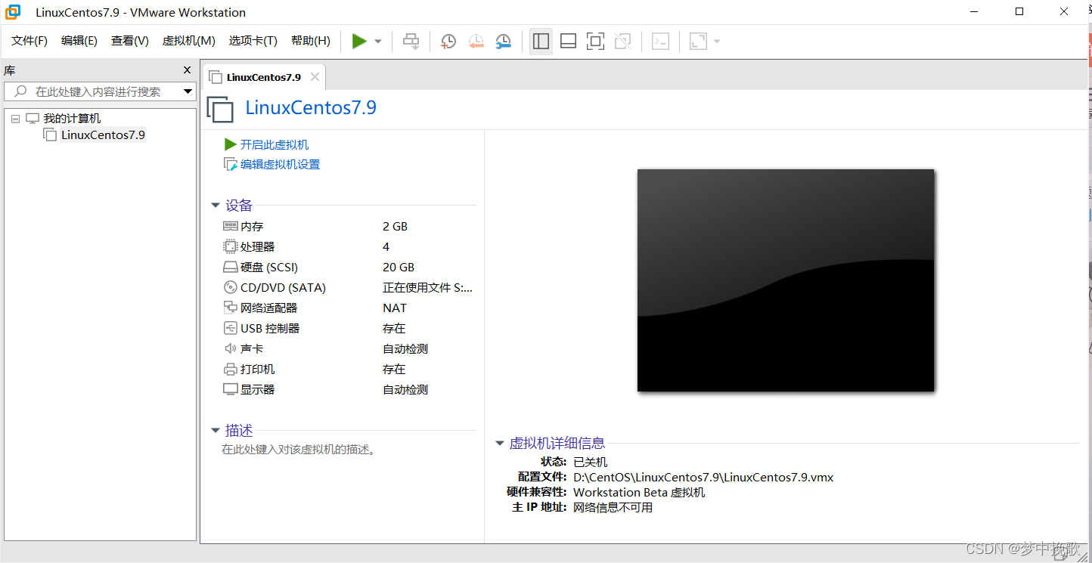This screenshot has height=563, width=1092.
Task: Collapse the 描述 section
Action: tap(216, 431)
